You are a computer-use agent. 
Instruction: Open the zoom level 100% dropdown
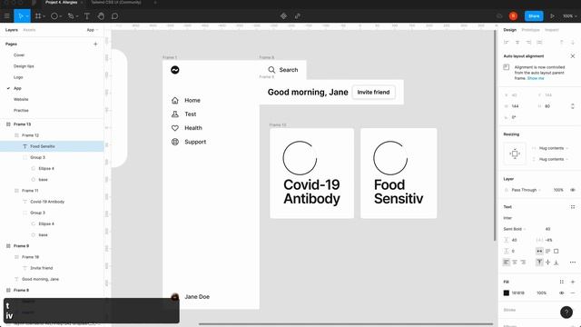pyautogui.click(x=570, y=16)
